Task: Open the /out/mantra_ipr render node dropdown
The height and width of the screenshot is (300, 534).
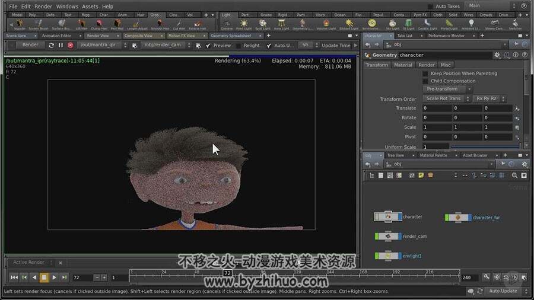Action: [x=102, y=45]
